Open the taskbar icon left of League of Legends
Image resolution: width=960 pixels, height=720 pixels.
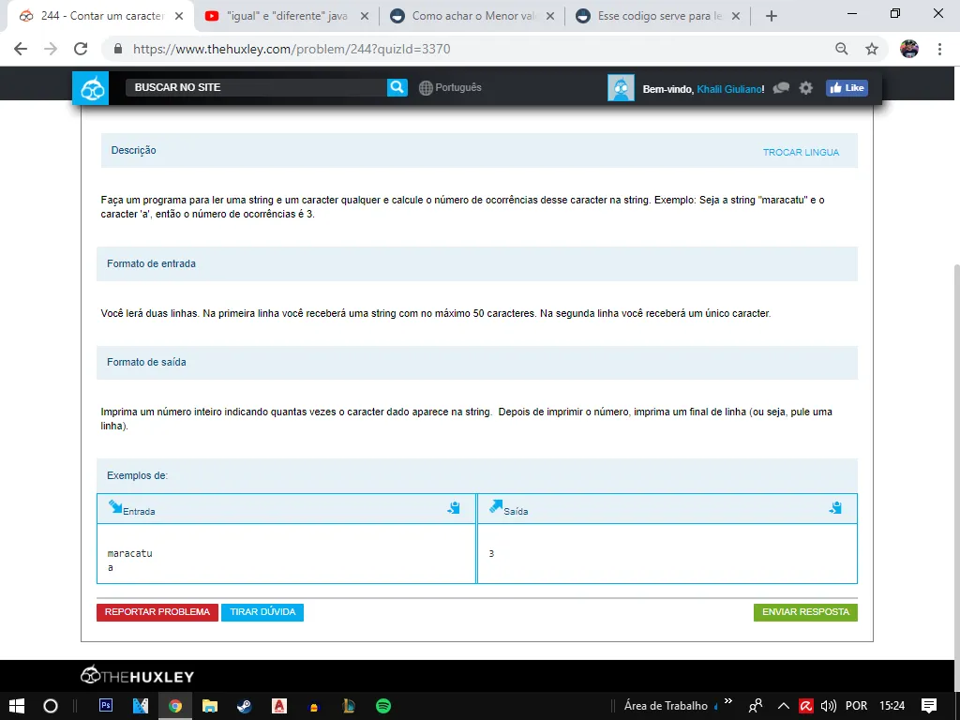(314, 707)
